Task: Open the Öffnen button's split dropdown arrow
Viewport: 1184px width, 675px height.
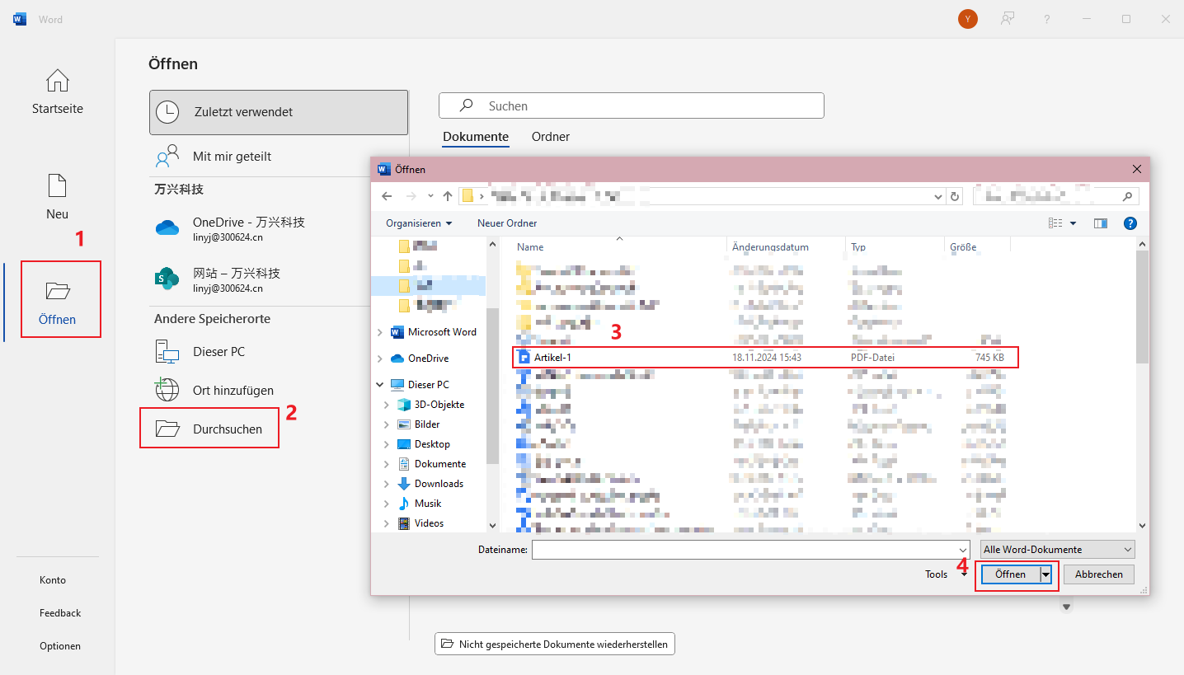Action: pos(1045,574)
